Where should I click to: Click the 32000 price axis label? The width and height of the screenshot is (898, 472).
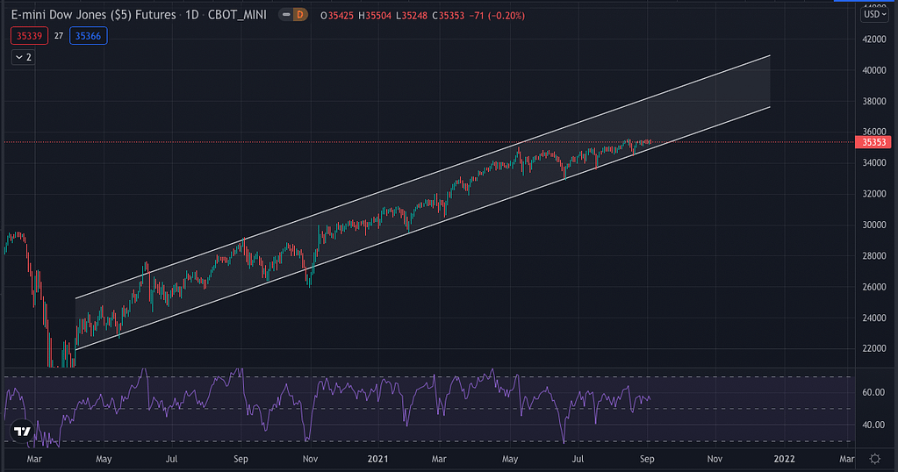874,194
